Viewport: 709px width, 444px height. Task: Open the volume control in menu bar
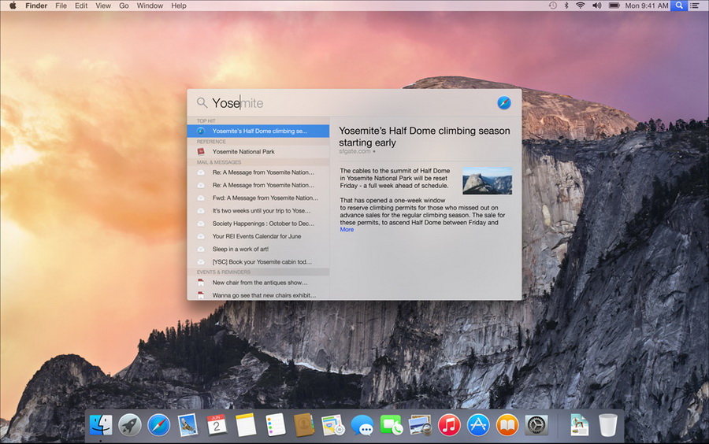597,6
